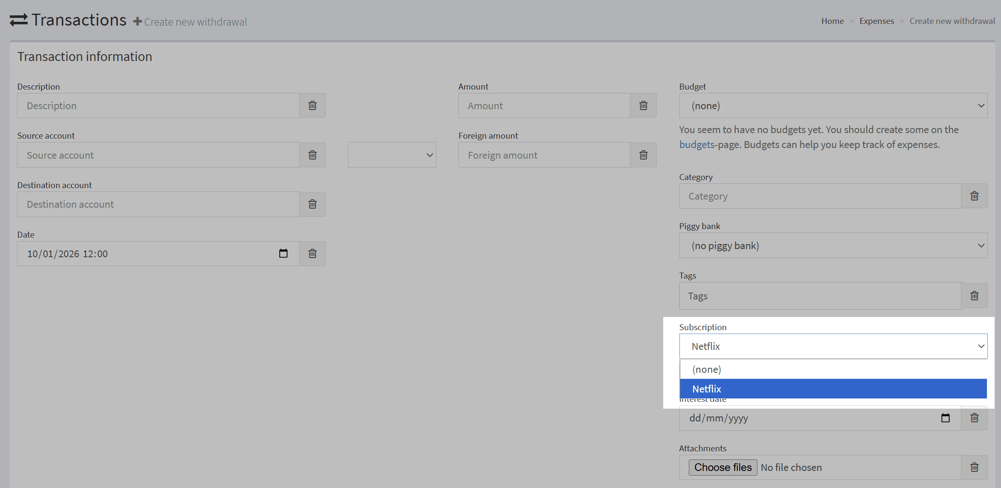This screenshot has height=488, width=1001.
Task: Focus the Destination account input field
Action: (158, 204)
